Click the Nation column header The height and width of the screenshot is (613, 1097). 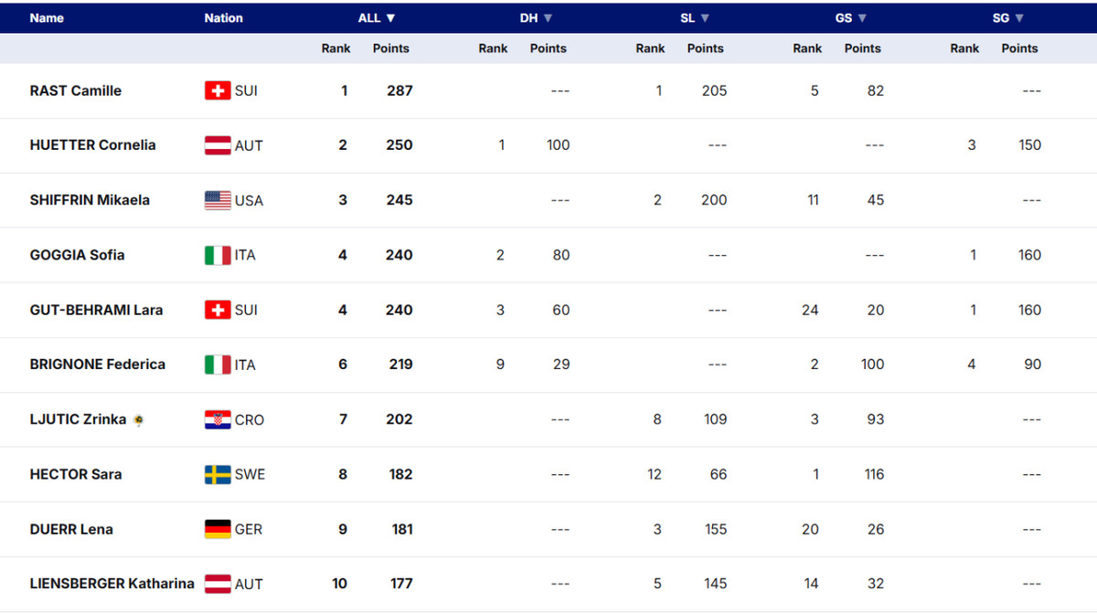[223, 18]
